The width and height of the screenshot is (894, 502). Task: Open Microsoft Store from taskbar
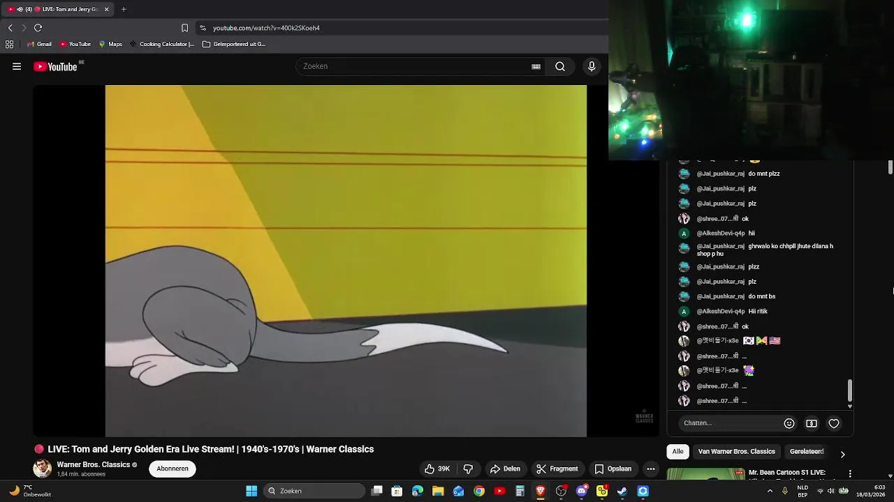coord(397,491)
